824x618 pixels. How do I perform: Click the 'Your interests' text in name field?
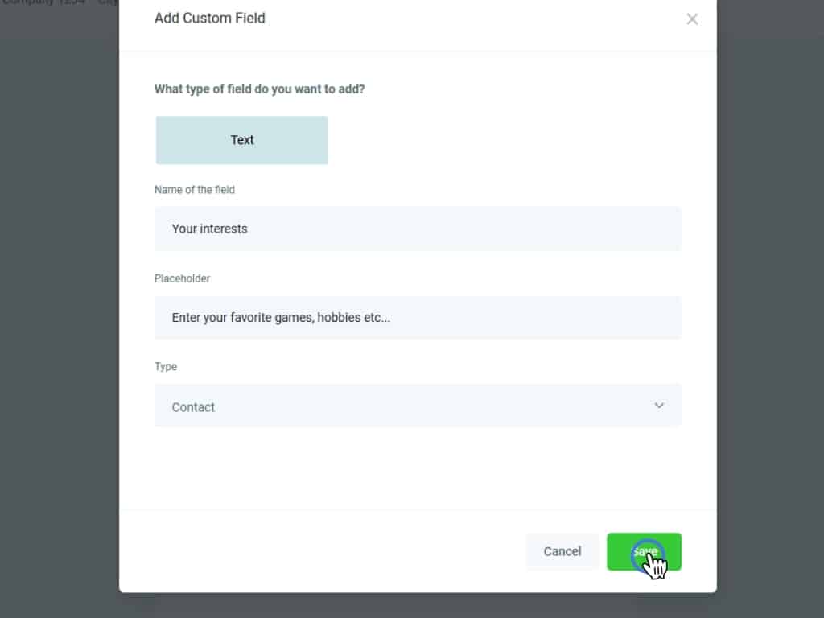pos(209,229)
